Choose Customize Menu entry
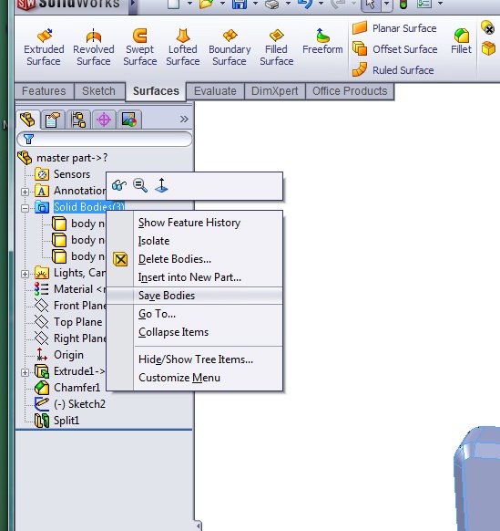This screenshot has height=531, width=500. coord(195,378)
